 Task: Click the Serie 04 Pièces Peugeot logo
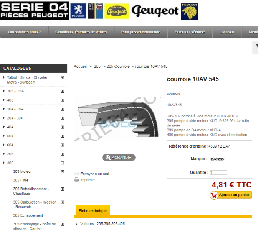(x=35, y=11)
